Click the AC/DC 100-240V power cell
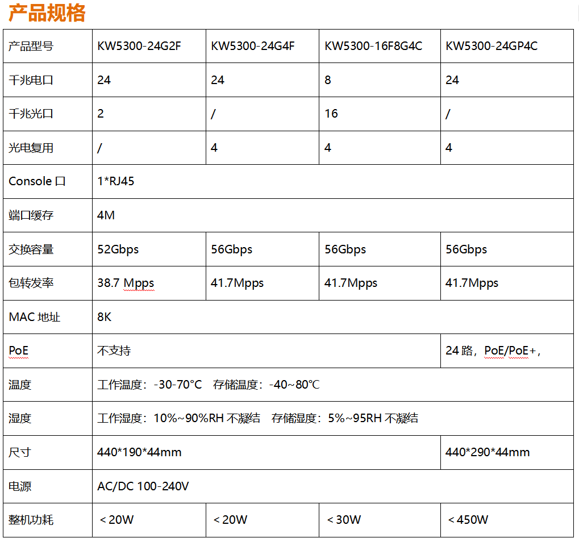 coord(143,486)
